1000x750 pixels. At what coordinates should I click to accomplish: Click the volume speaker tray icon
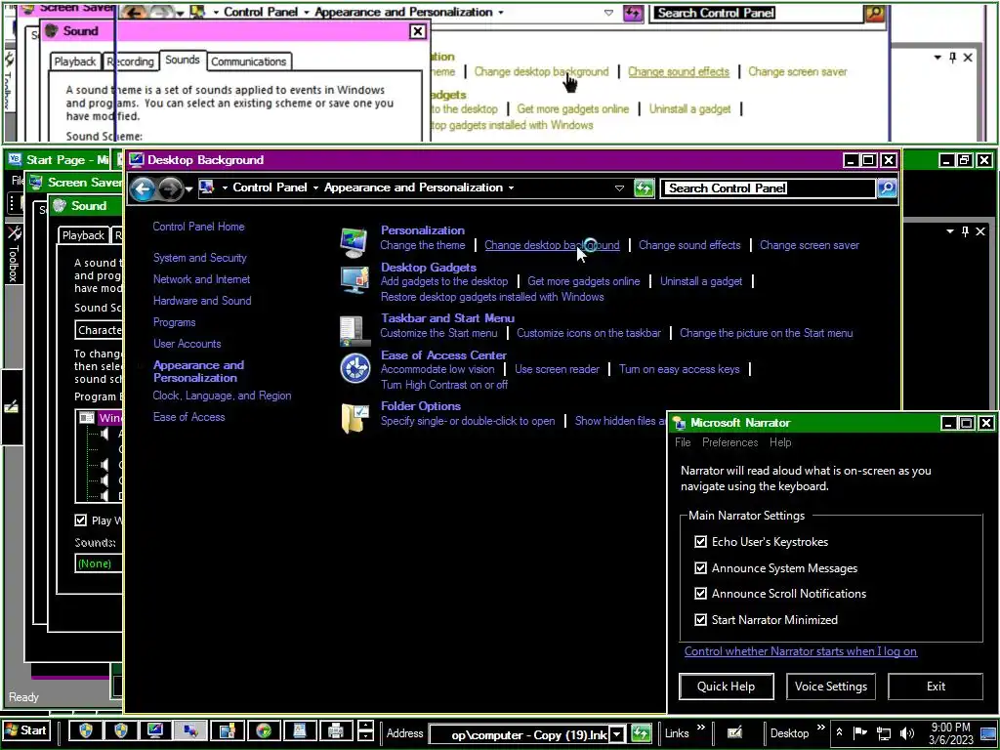point(906,733)
